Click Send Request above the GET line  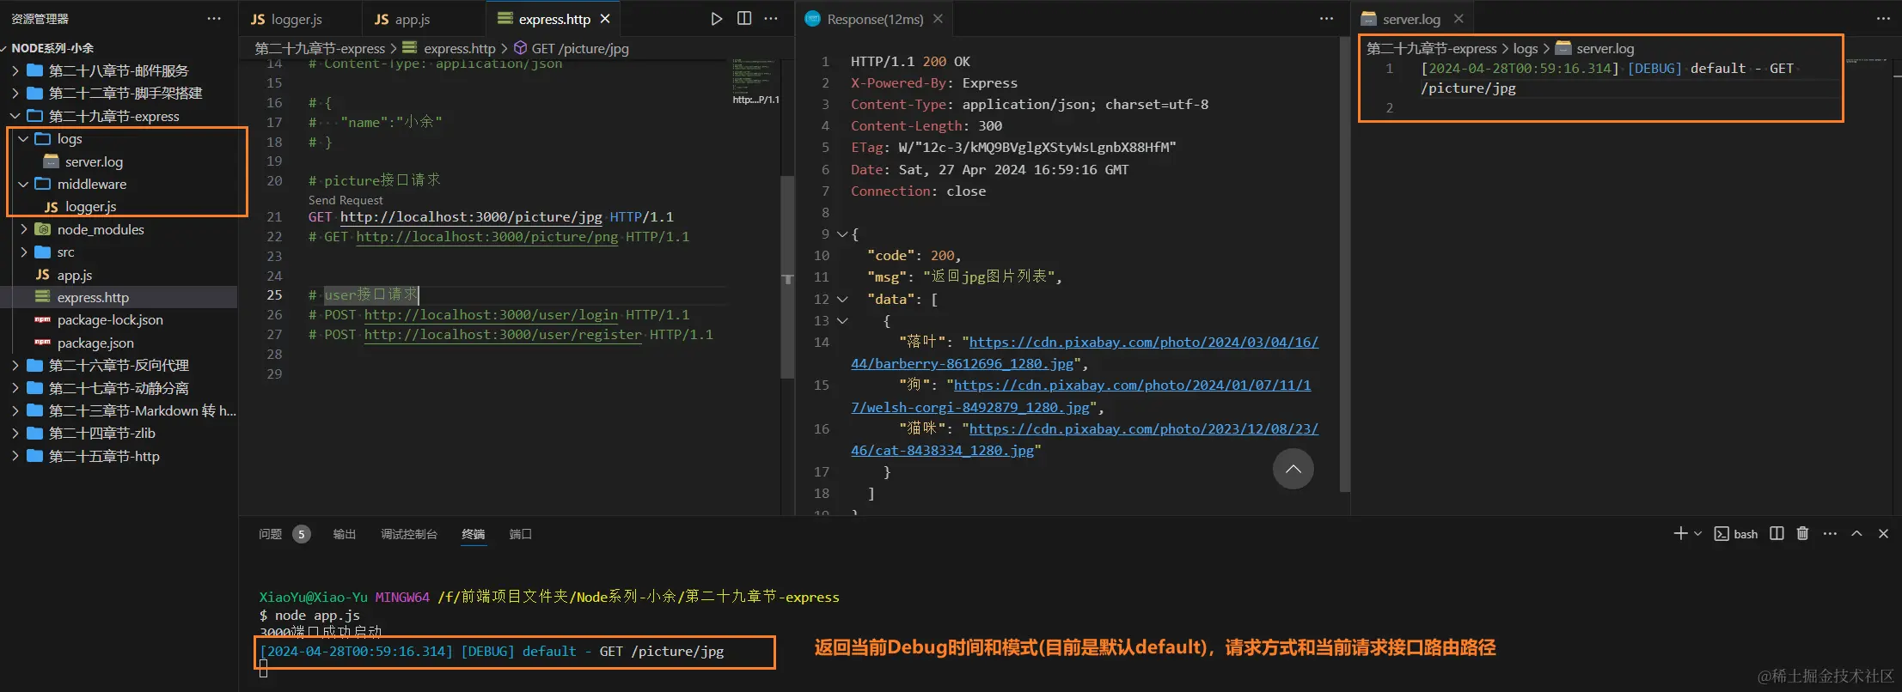coord(346,200)
